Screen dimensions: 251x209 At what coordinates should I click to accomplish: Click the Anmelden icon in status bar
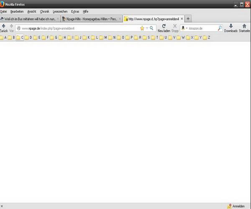tap(230, 206)
